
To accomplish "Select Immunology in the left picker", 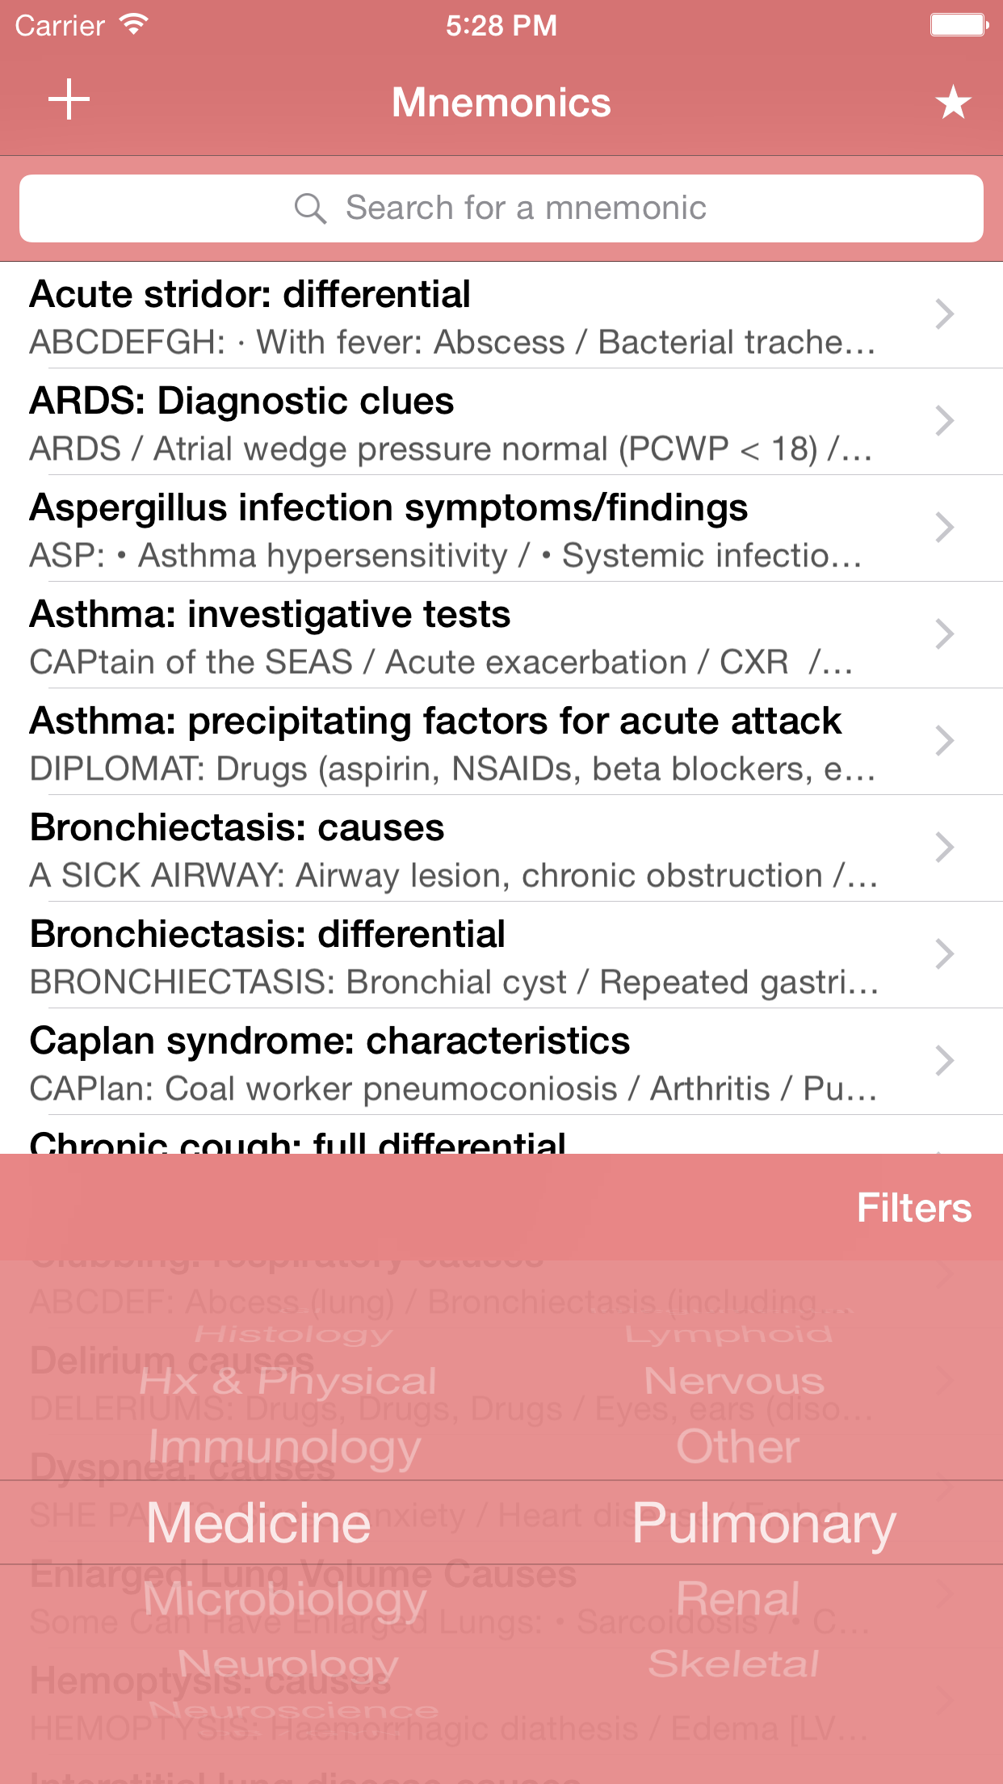I will (284, 1447).
